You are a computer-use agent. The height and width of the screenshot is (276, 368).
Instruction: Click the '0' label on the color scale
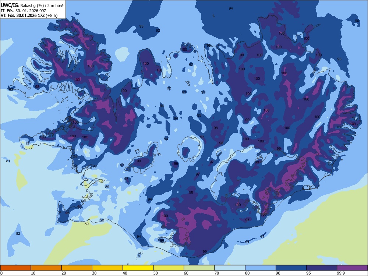point(1,273)
